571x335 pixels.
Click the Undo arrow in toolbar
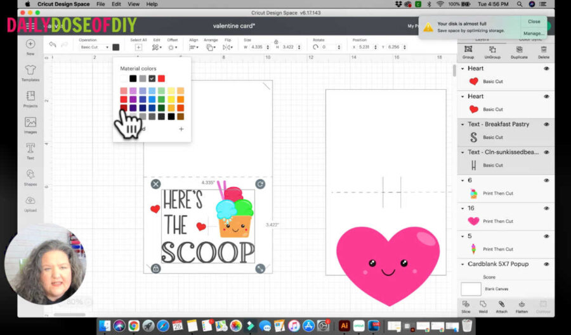53,44
